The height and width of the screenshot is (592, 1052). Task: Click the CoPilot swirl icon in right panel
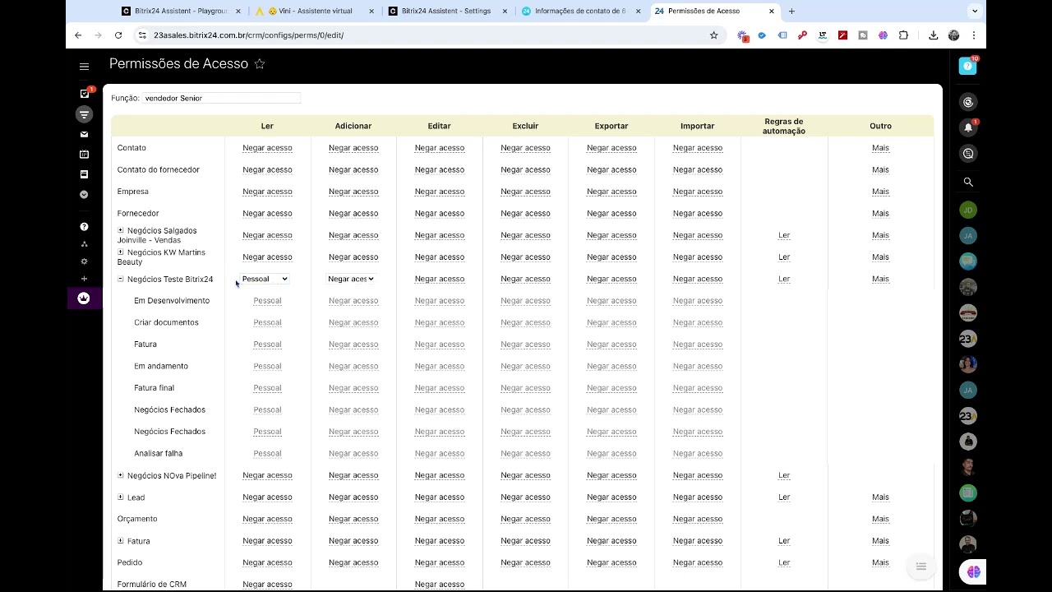pyautogui.click(x=968, y=102)
